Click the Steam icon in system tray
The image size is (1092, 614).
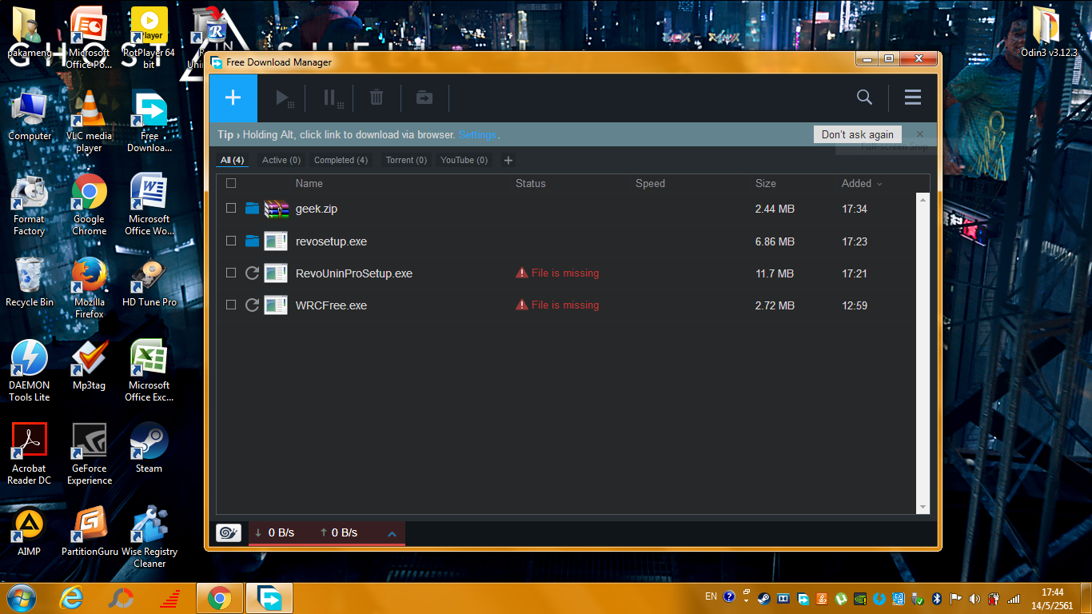[x=765, y=598]
